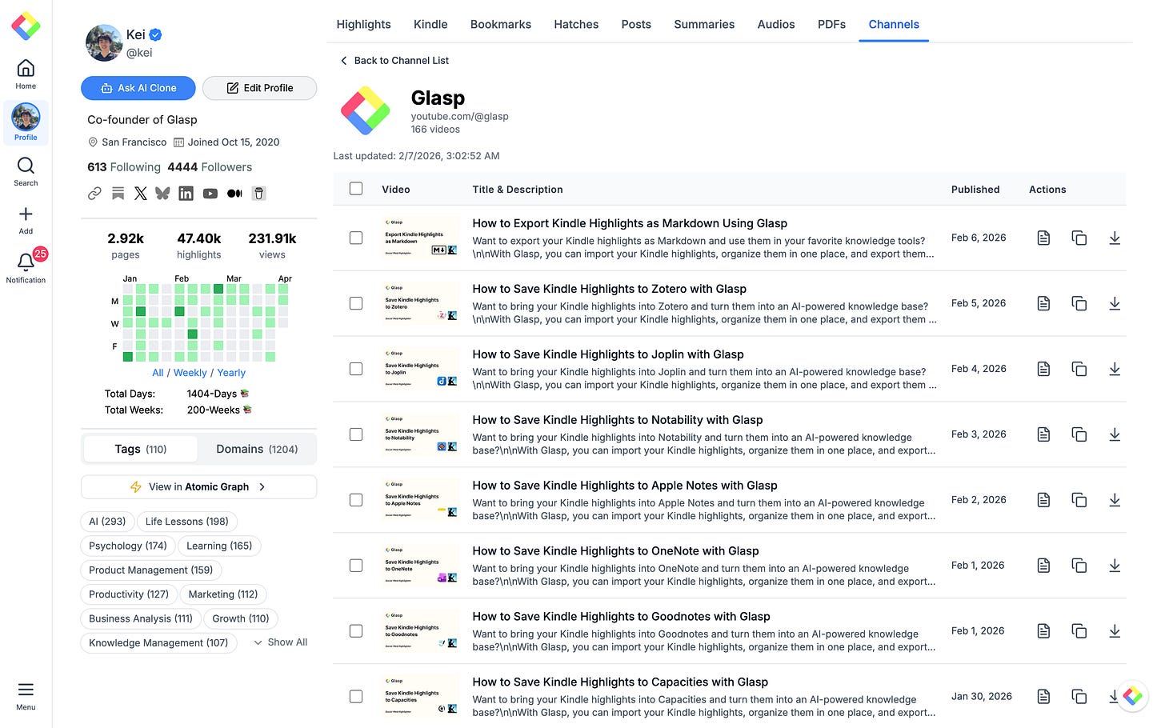View document icon for Zotero video row
This screenshot has width=1165, height=728.
click(1043, 303)
